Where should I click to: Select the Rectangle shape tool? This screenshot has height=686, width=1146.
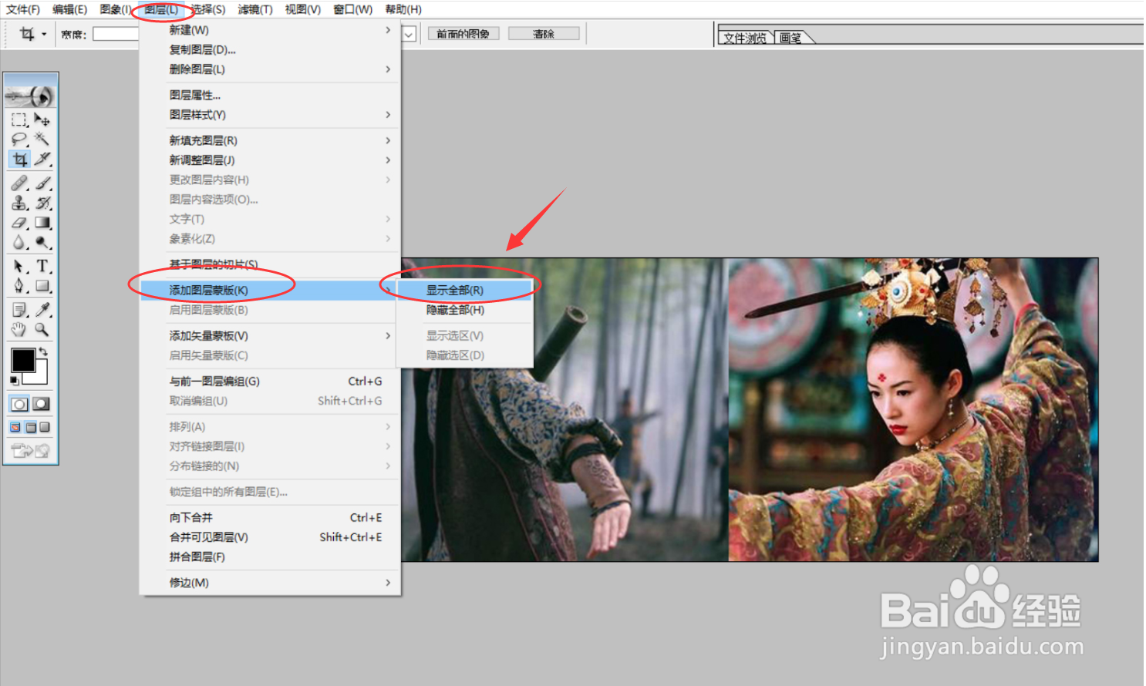[42, 286]
